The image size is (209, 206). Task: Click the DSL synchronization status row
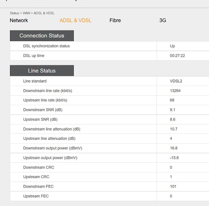110,46
